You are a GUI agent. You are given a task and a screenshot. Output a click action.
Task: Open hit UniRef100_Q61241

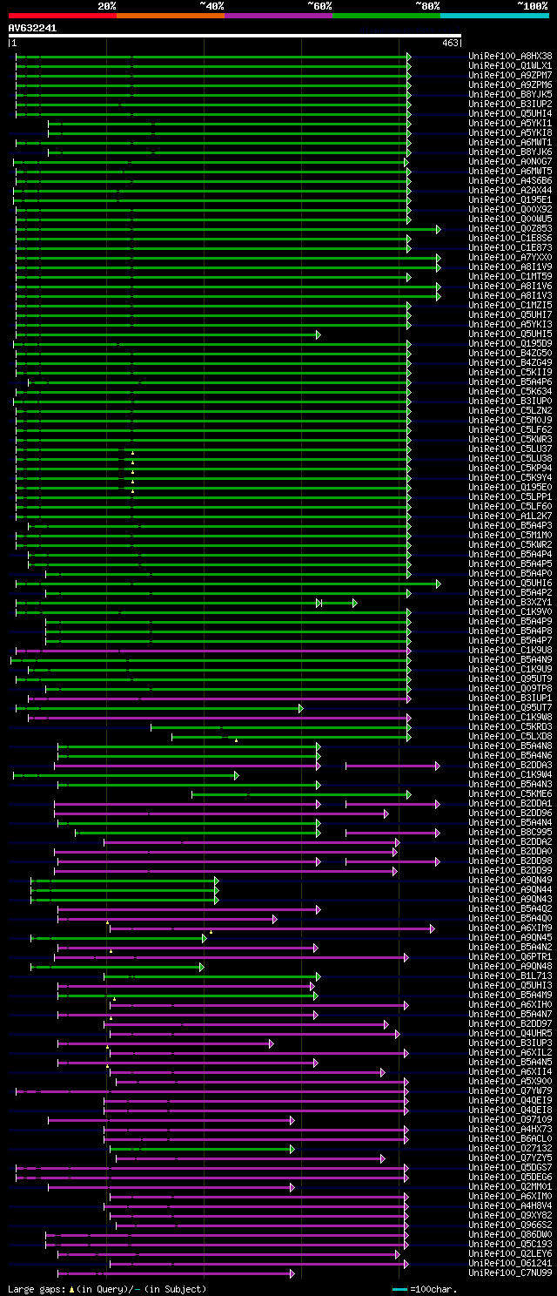click(510, 1263)
